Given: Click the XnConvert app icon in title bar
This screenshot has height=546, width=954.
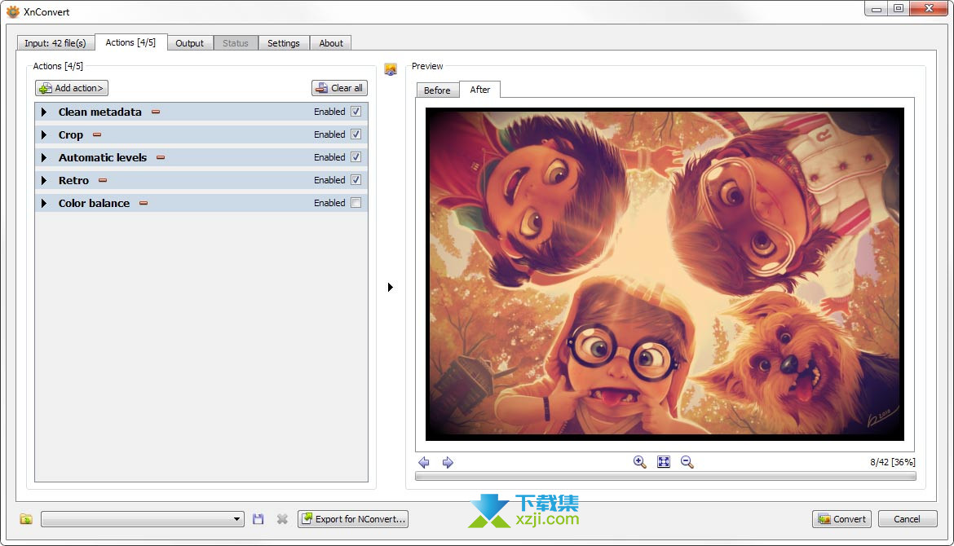Looking at the screenshot, I should (x=13, y=11).
